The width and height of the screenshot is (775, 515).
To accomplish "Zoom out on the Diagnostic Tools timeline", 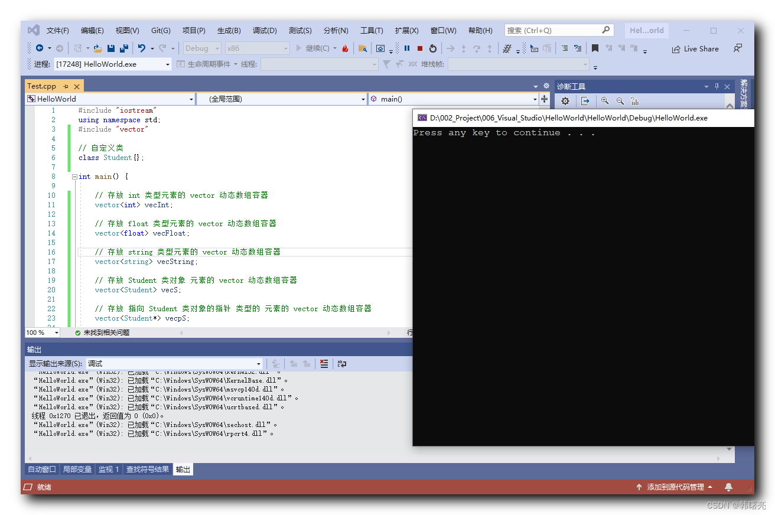I will 620,101.
